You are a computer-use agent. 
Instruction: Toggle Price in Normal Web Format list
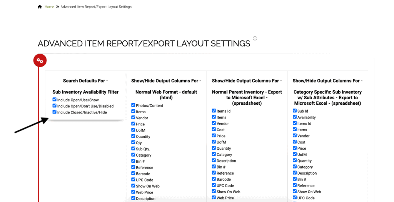pyautogui.click(x=133, y=124)
